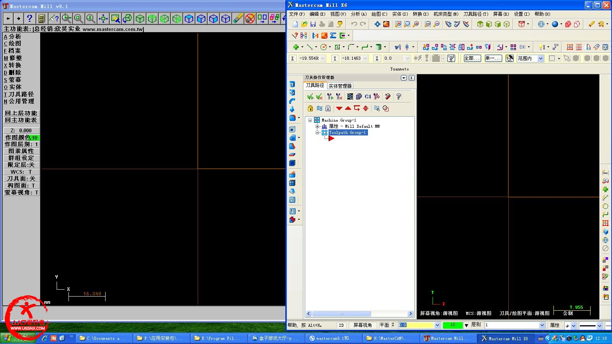The width and height of the screenshot is (612, 344).
Task: Click the 屏幕视角 button in status bar
Action: pos(363,325)
